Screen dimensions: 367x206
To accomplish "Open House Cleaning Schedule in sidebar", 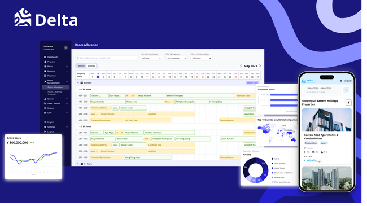I will click(55, 93).
